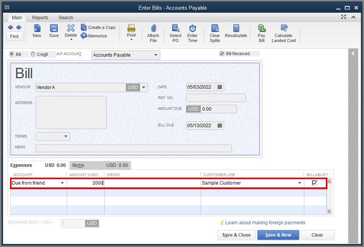Click the Save toolbar icon

[54, 28]
